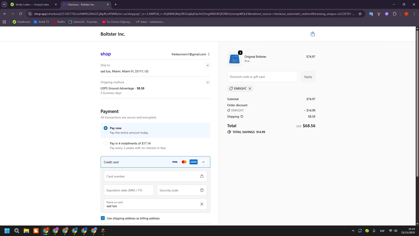Uncheck Use shipping address as billing address
This screenshot has height=236, width=419.
[103, 218]
